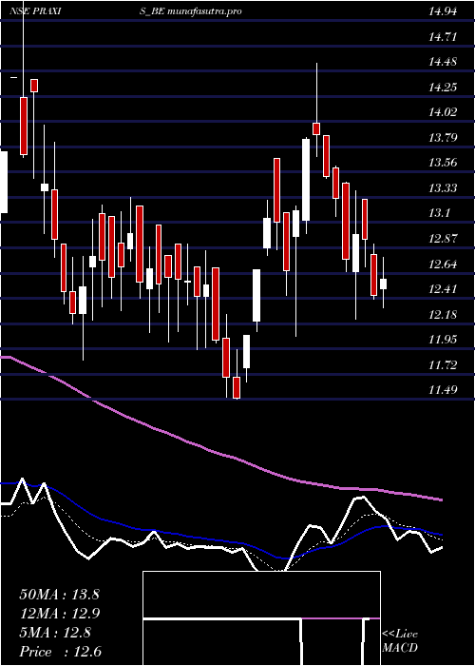Click the pink 50MA line
The width and height of the screenshot is (475, 666).
[220, 454]
